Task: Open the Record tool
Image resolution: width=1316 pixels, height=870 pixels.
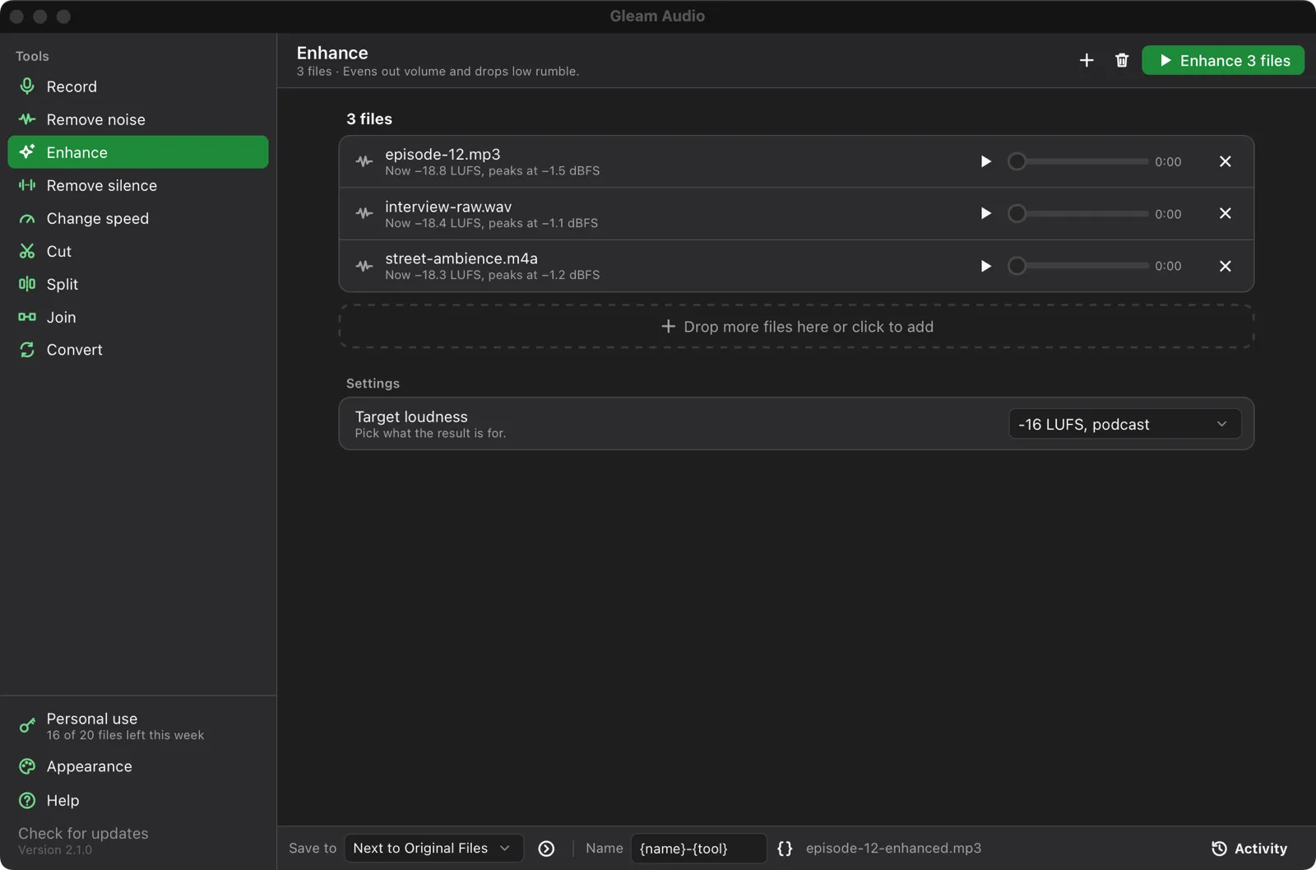Action: click(x=137, y=86)
